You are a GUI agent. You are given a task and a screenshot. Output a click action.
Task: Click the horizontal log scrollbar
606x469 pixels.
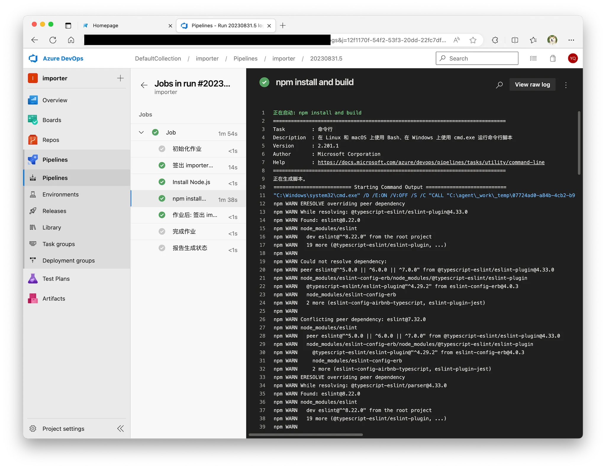306,435
